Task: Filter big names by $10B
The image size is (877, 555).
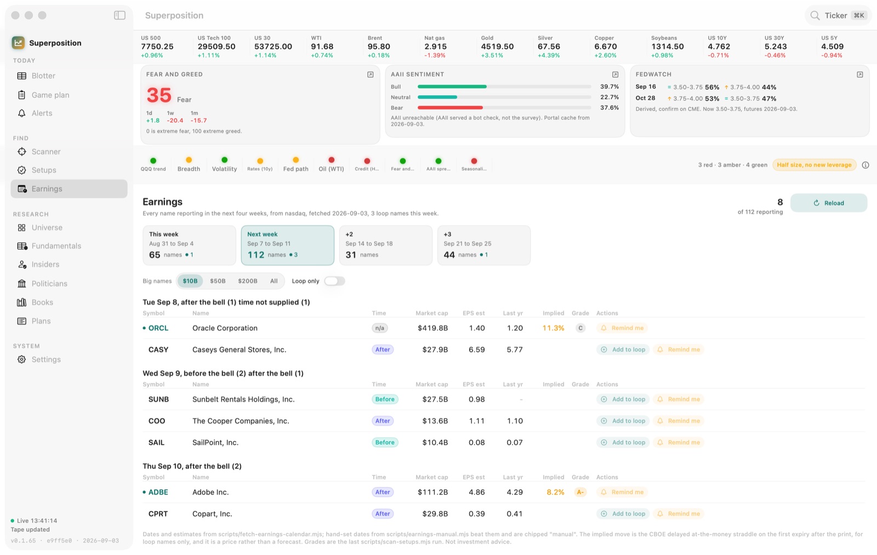Action: pyautogui.click(x=190, y=281)
